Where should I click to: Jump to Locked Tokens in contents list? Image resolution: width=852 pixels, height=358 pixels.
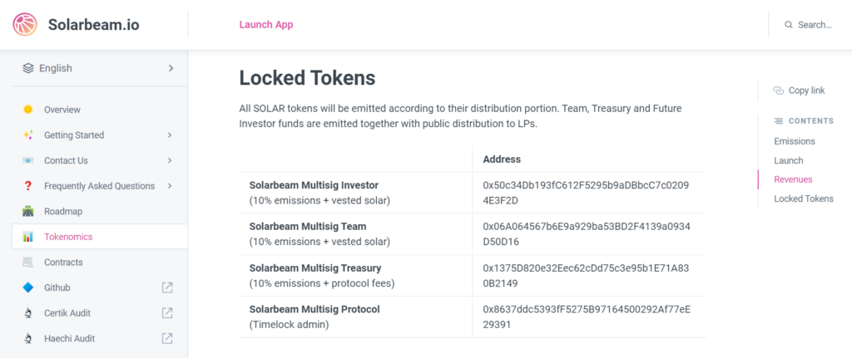pos(804,199)
